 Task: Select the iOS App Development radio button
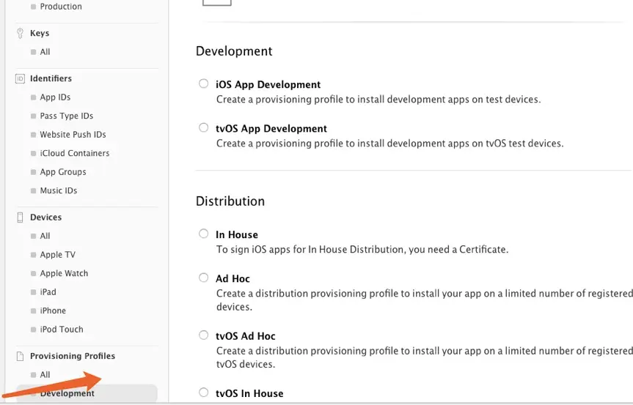(203, 83)
